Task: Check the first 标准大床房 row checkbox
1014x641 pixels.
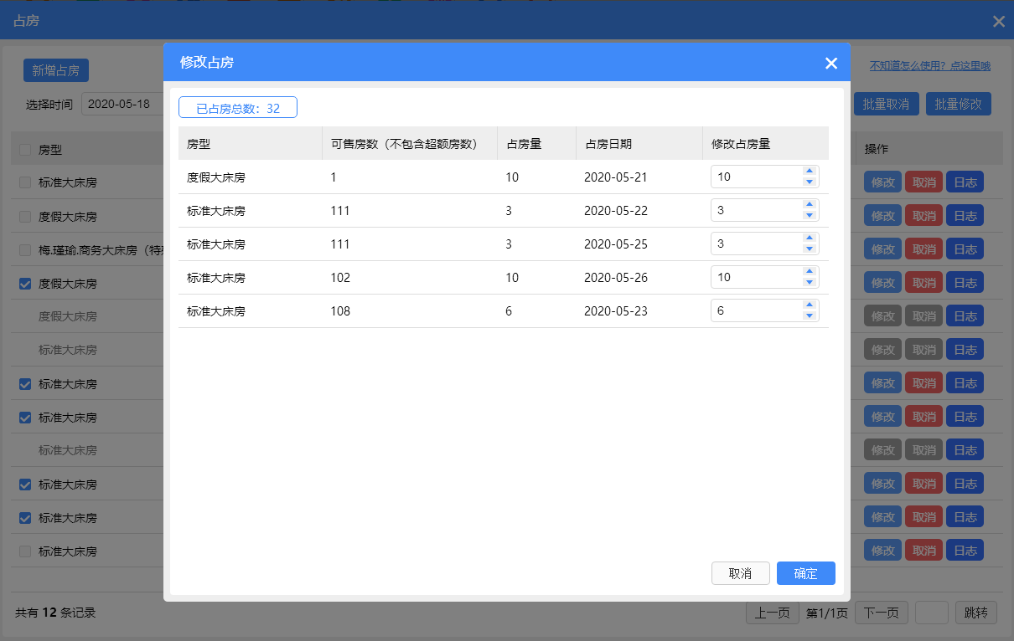Action: point(25,182)
